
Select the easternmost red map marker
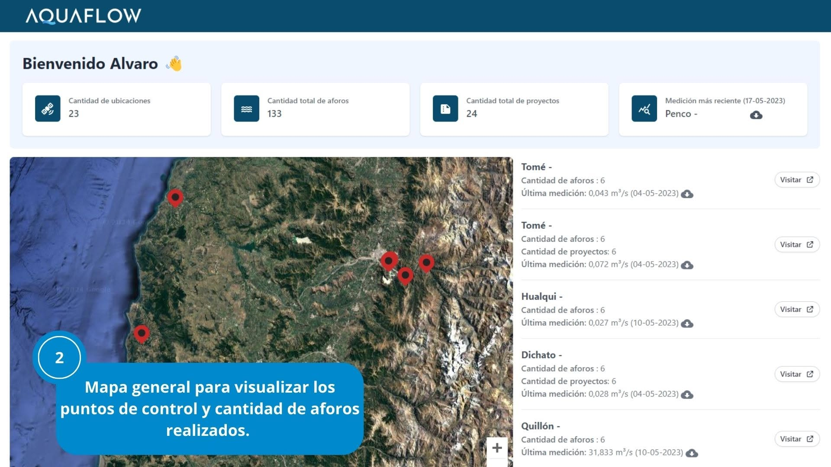[426, 263]
